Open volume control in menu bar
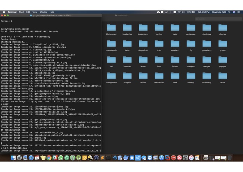The height and width of the screenshot is (172, 243). pyautogui.click(x=183, y=12)
